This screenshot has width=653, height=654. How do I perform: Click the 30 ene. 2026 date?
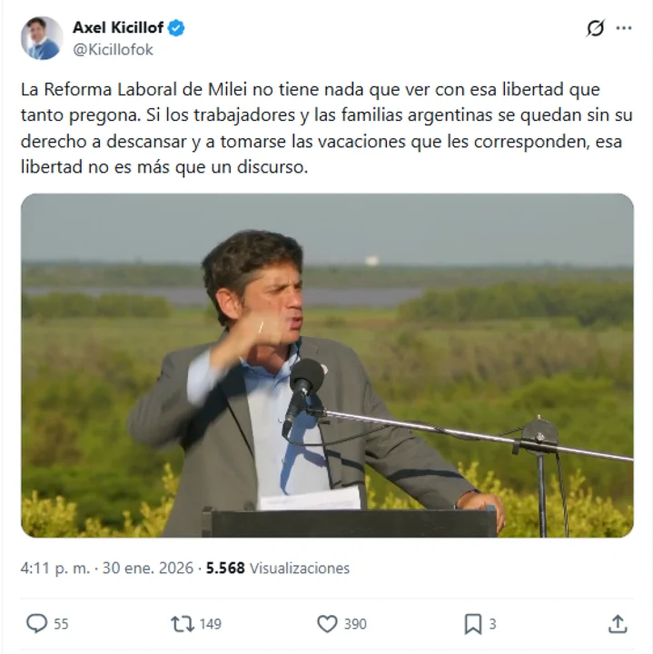point(148,568)
